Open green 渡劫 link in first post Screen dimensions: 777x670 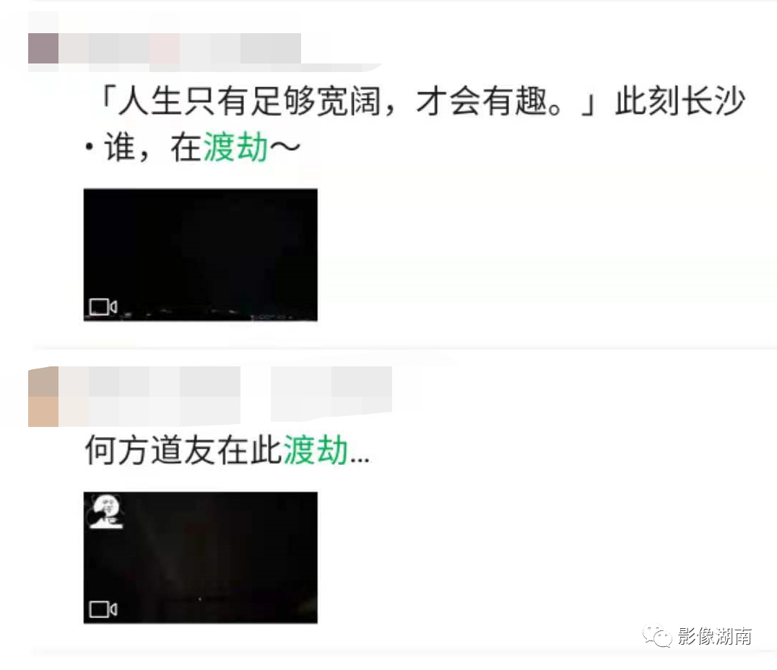[235, 147]
